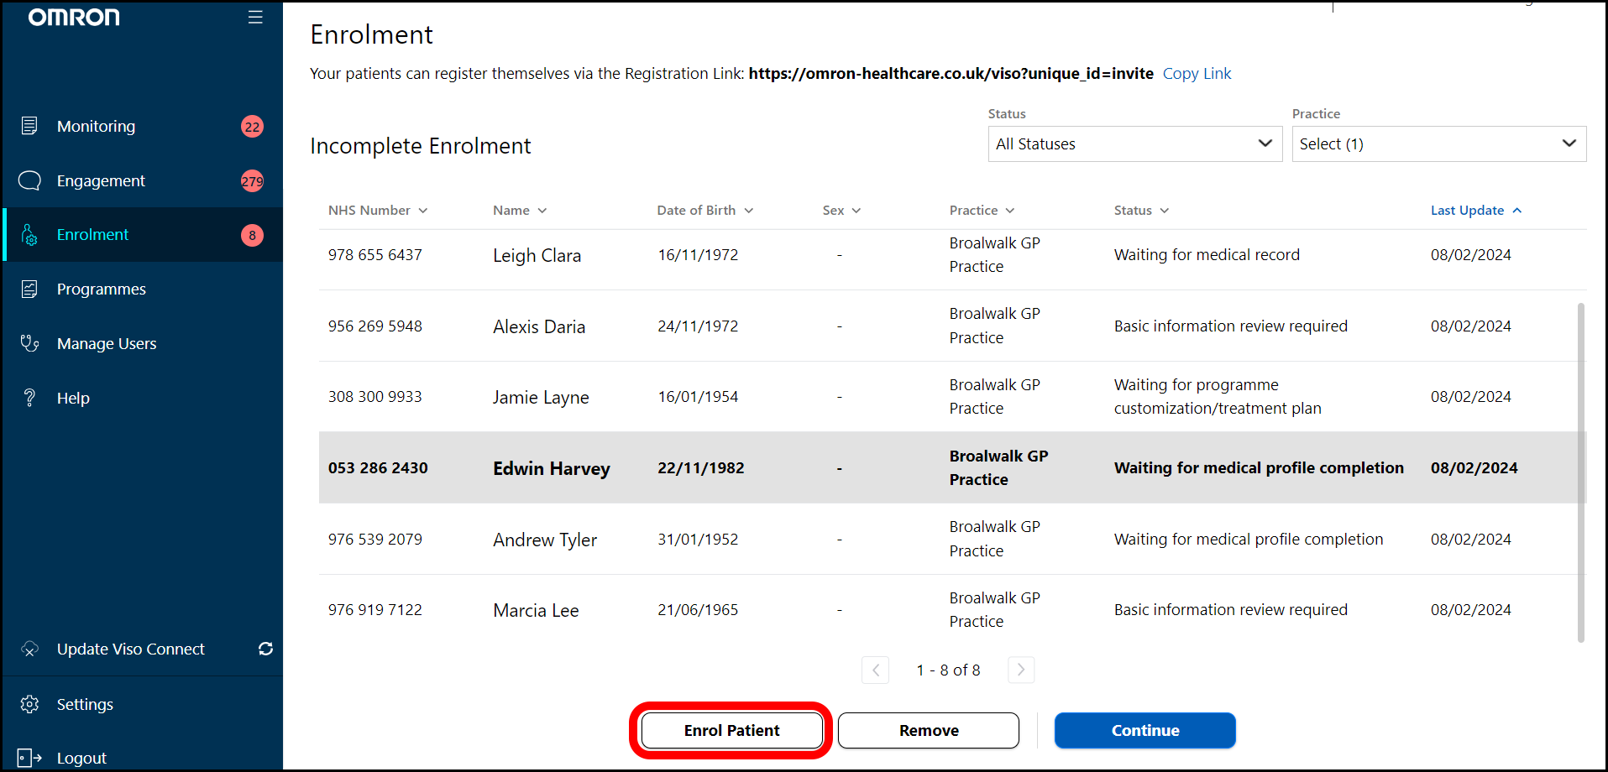Click the Logout door icon

[x=29, y=759]
